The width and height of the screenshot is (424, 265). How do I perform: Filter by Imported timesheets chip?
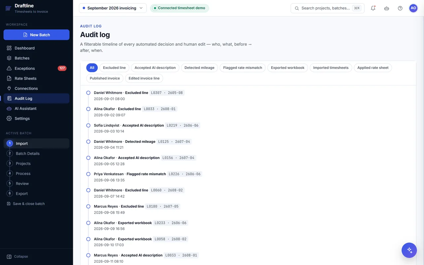331,68
